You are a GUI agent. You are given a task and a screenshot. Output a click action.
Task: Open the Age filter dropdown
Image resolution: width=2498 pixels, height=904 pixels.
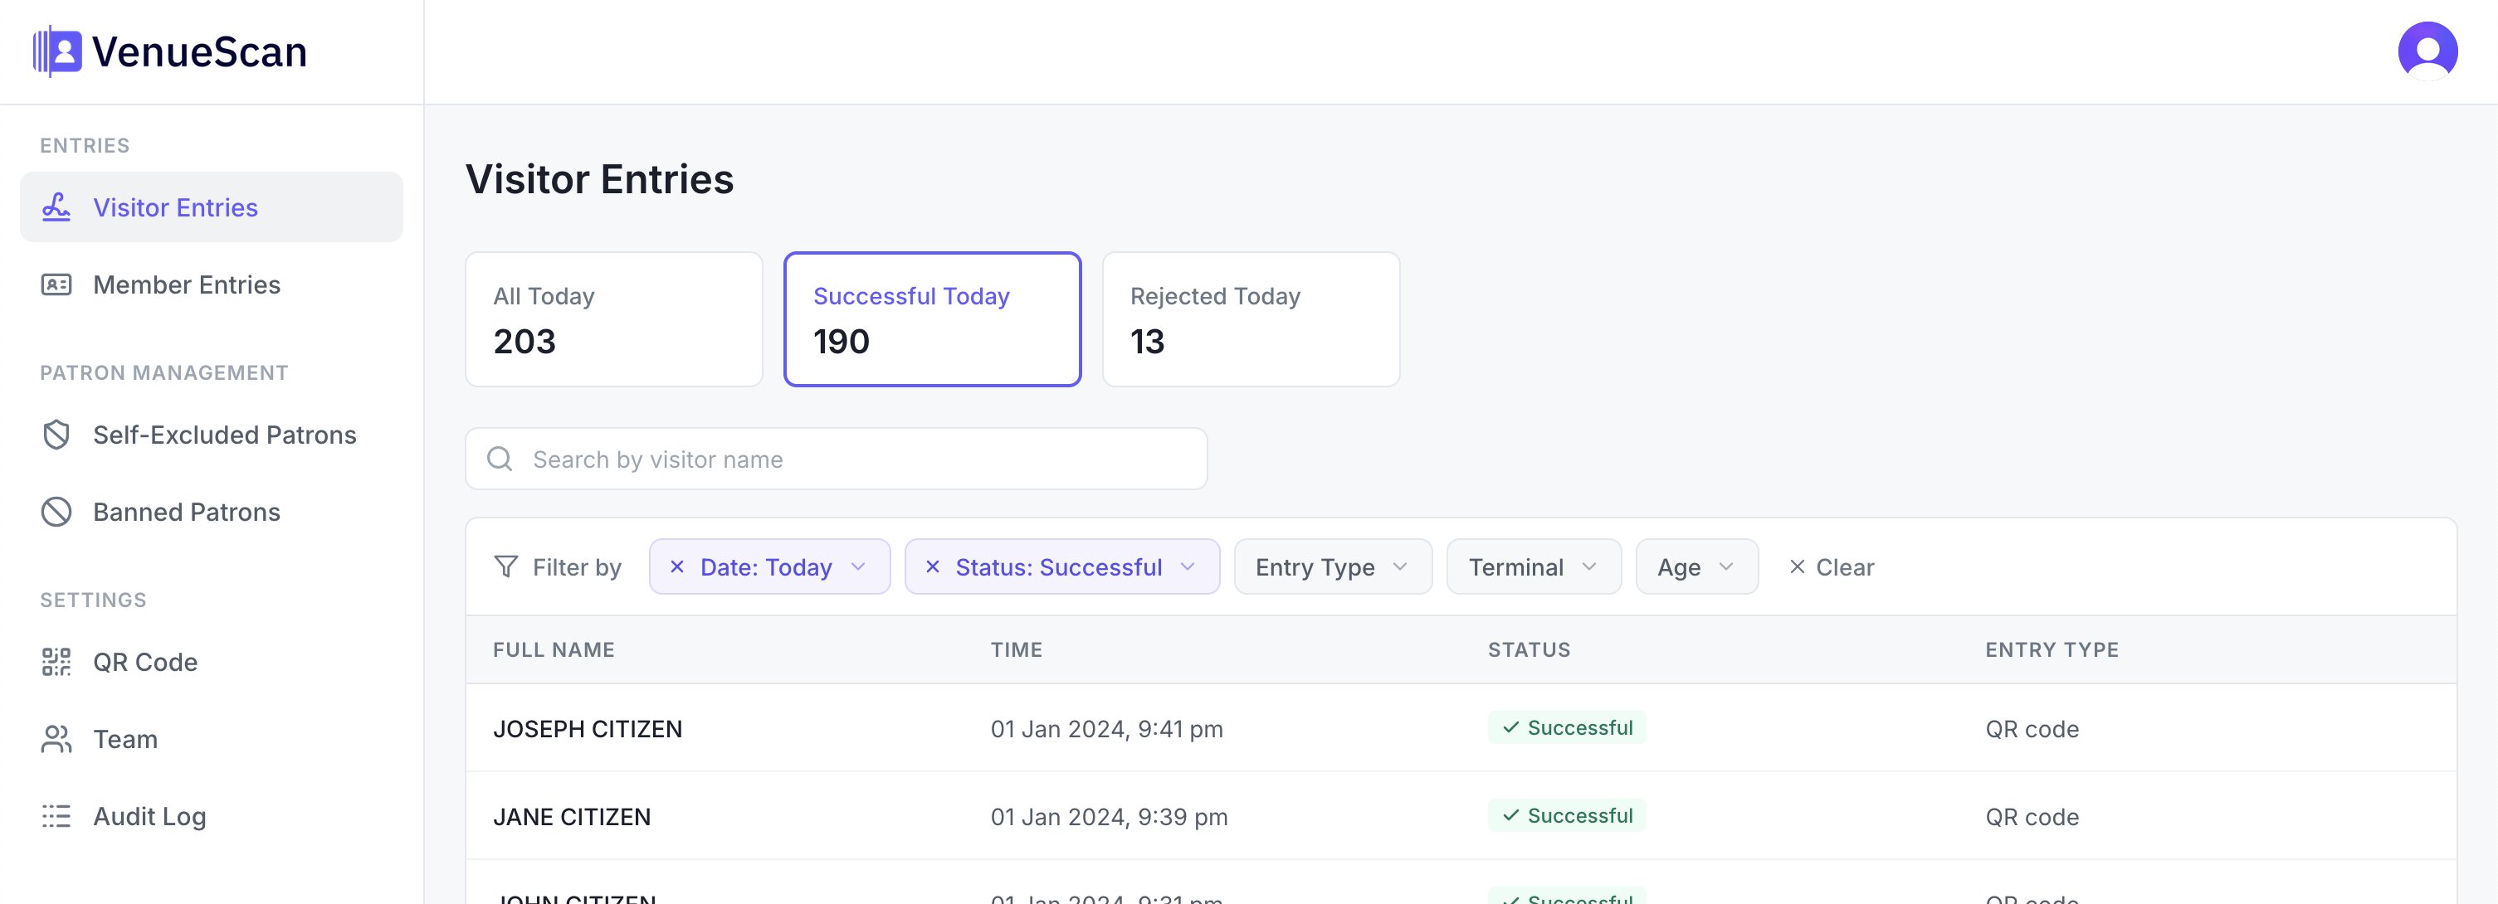coord(1696,566)
